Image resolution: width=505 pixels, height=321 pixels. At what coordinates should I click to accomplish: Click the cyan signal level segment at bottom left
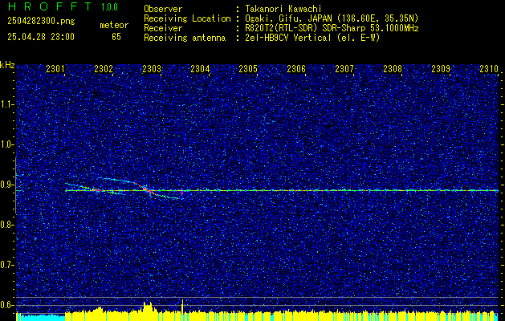tap(41, 317)
